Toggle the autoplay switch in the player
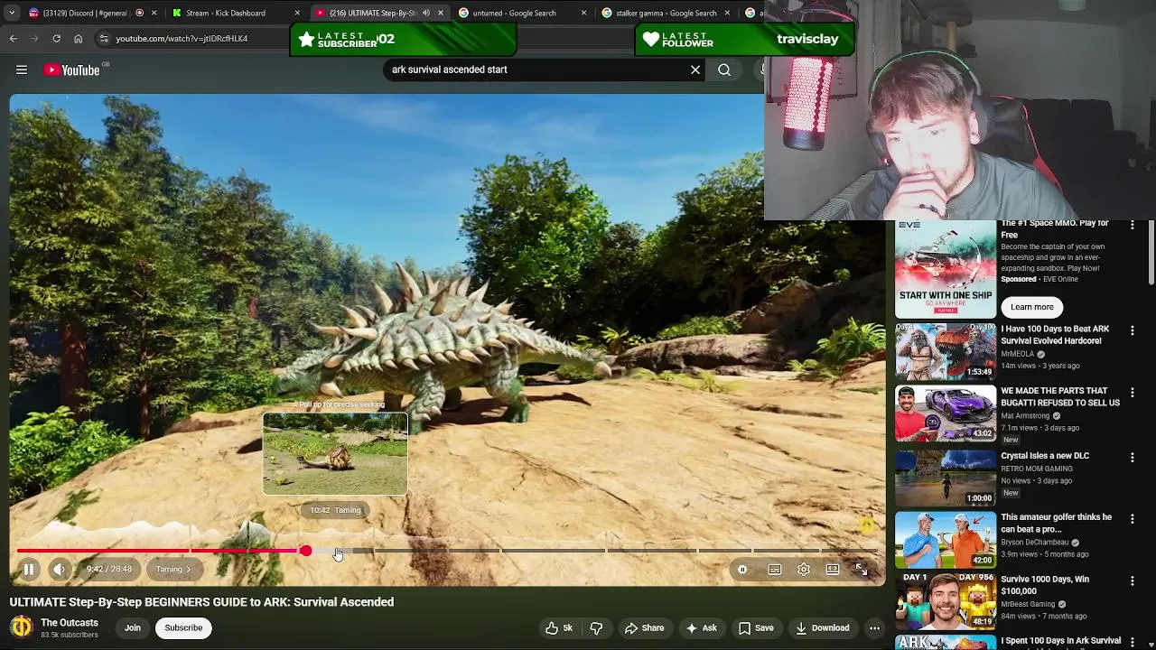This screenshot has height=650, width=1156. pos(742,570)
